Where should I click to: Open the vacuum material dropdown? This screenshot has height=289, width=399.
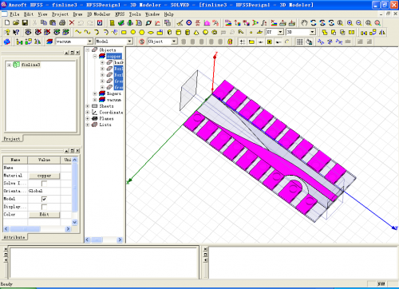[90, 42]
